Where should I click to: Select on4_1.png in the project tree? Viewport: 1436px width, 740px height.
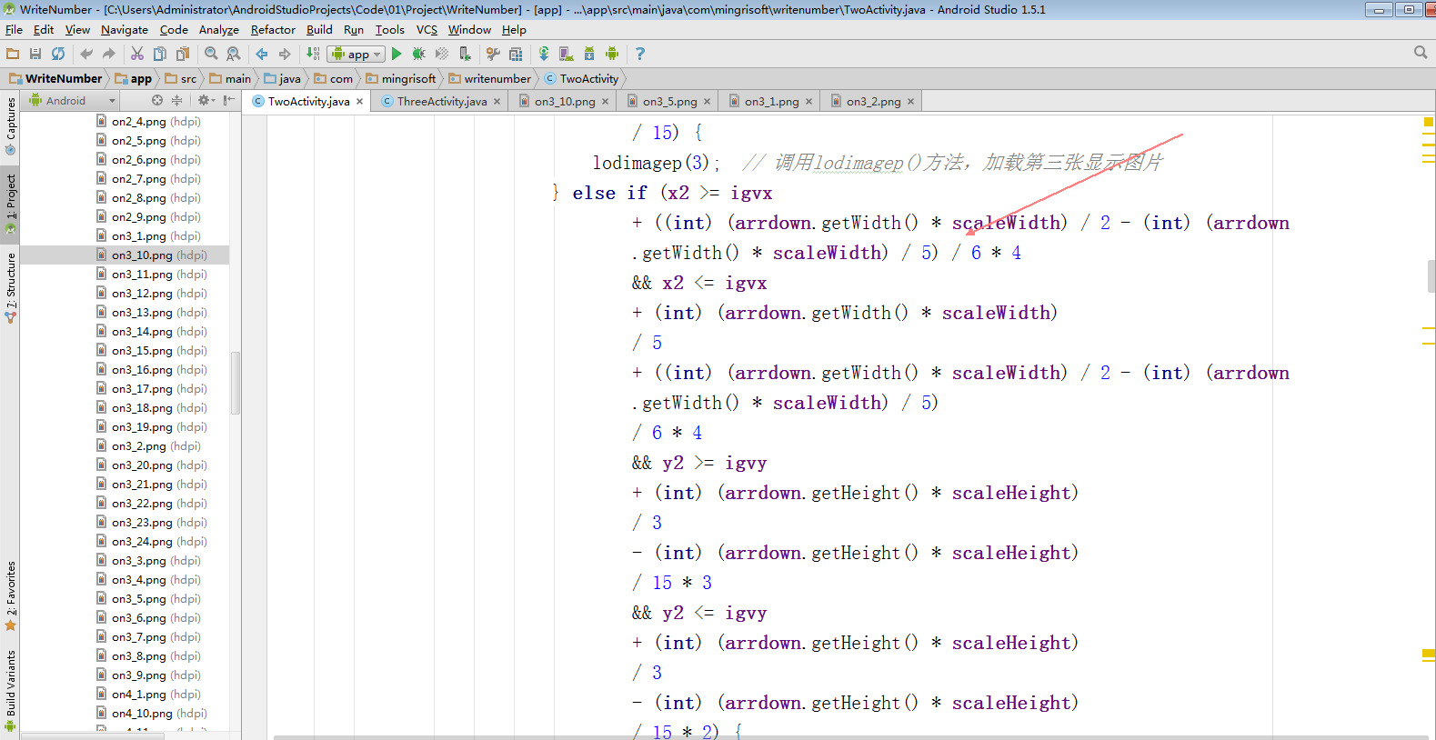(125, 695)
